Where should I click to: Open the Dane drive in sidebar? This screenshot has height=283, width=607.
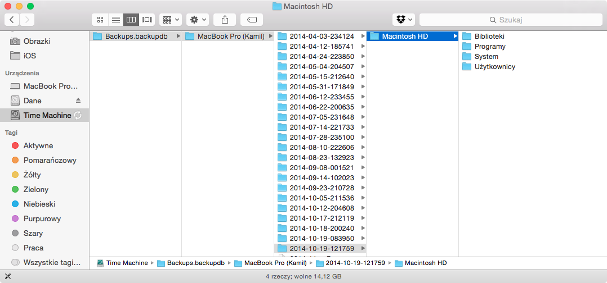[44, 101]
